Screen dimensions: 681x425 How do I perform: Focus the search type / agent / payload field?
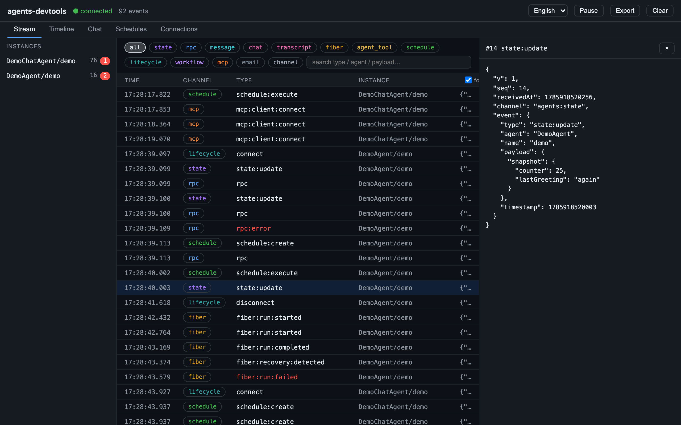click(x=389, y=62)
